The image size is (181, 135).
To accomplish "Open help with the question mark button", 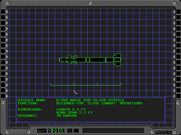I will 49,131.
